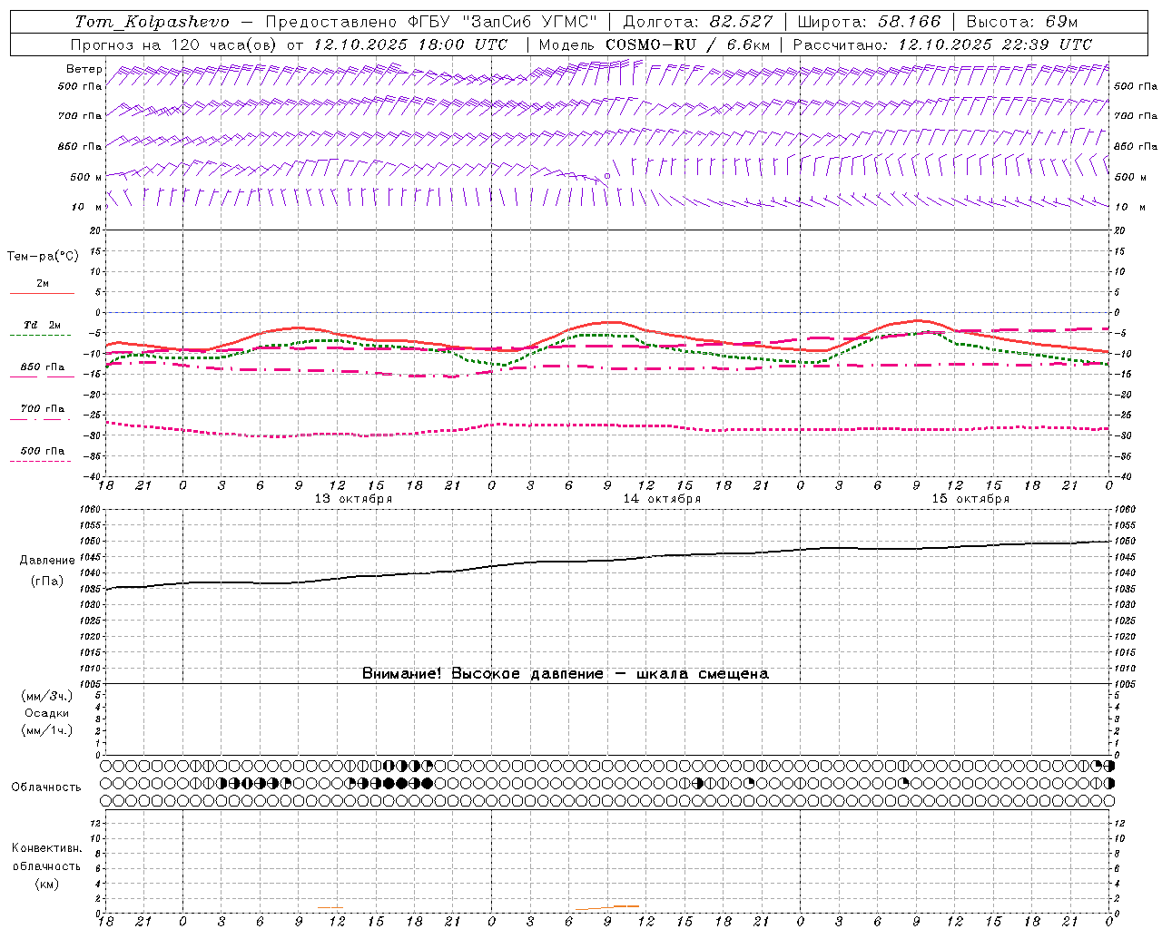Click the 15 октября date label
Image resolution: width=1162 pixels, height=929 pixels.
click(970, 499)
